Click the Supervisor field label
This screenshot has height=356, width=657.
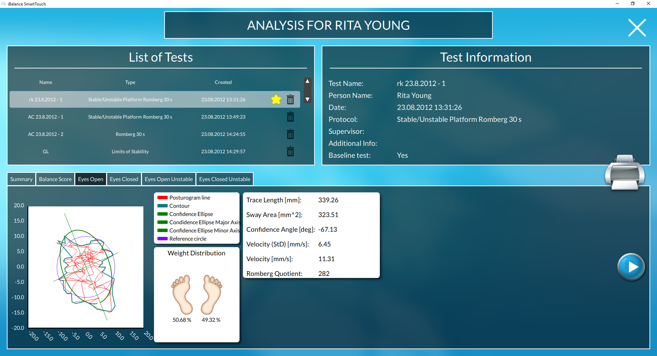point(346,131)
